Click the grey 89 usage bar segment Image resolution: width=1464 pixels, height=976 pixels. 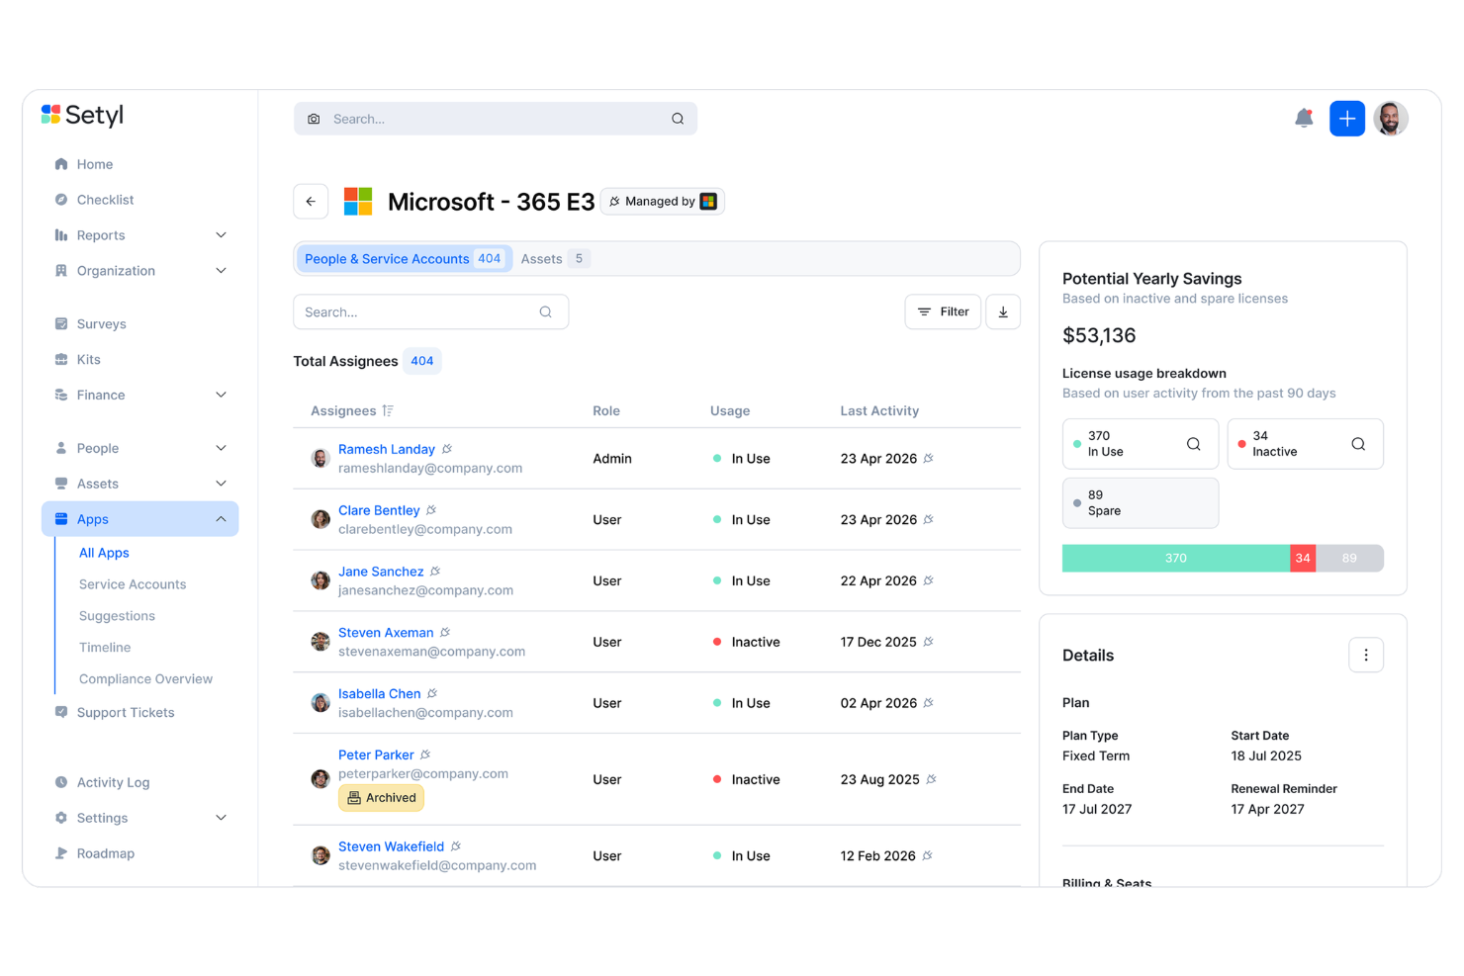coord(1349,559)
